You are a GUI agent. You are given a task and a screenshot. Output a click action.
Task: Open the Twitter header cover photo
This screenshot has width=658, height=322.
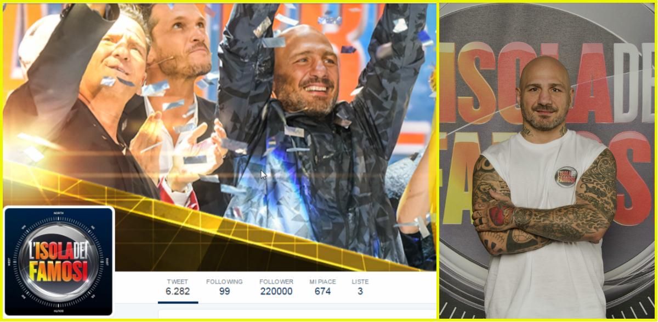click(219, 137)
